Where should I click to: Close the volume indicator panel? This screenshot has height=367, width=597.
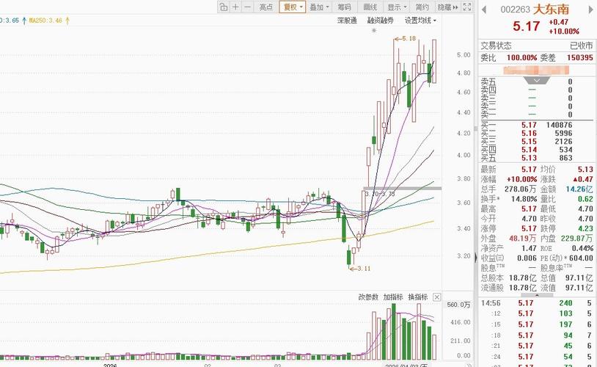[436, 297]
